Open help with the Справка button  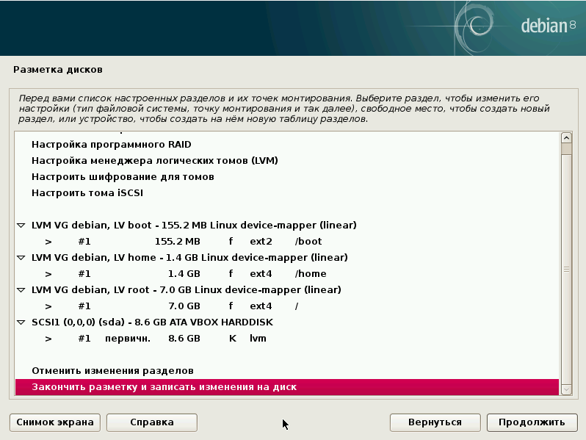coord(152,422)
